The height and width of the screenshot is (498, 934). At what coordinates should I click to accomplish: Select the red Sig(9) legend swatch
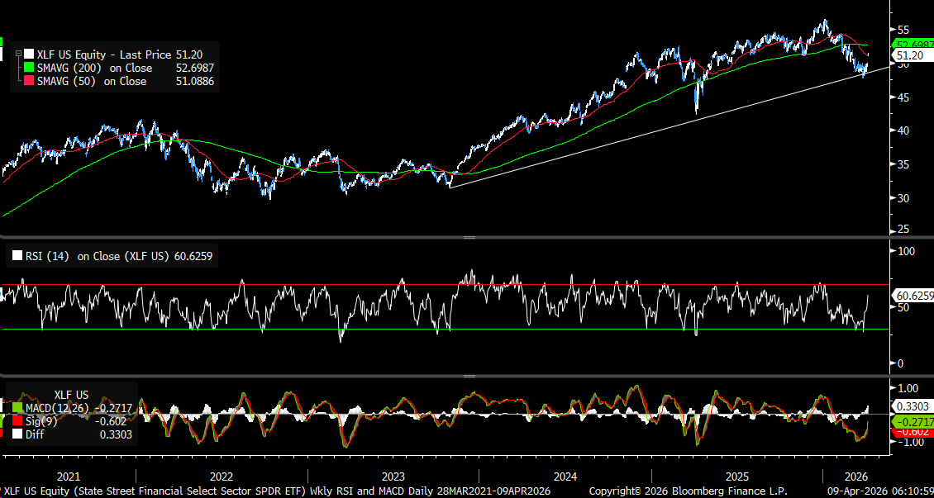(17, 421)
